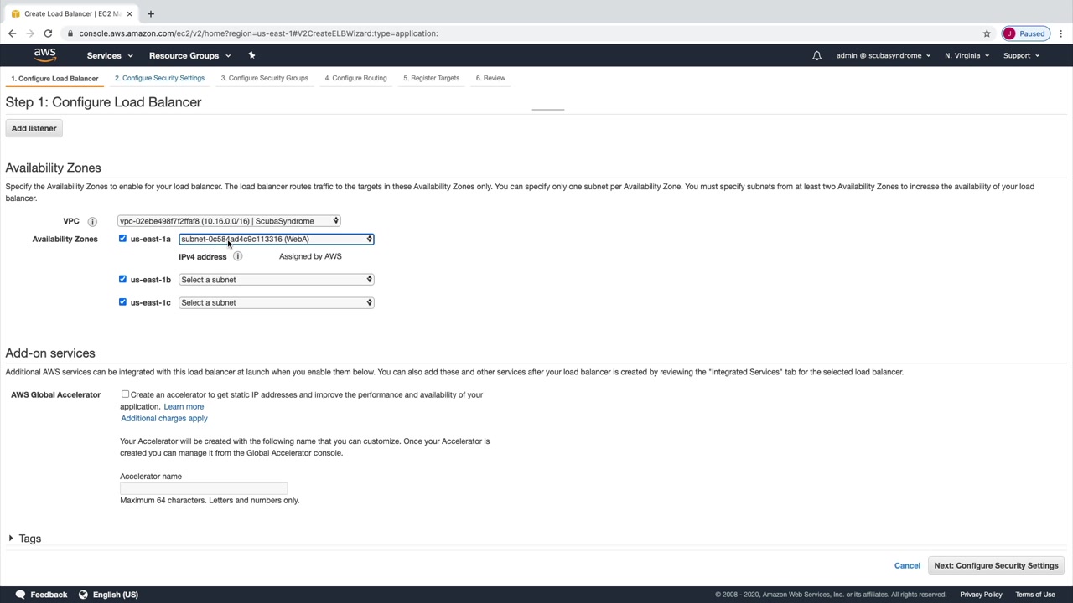Open the Resource Groups menu
This screenshot has width=1073, height=603.
[189, 55]
